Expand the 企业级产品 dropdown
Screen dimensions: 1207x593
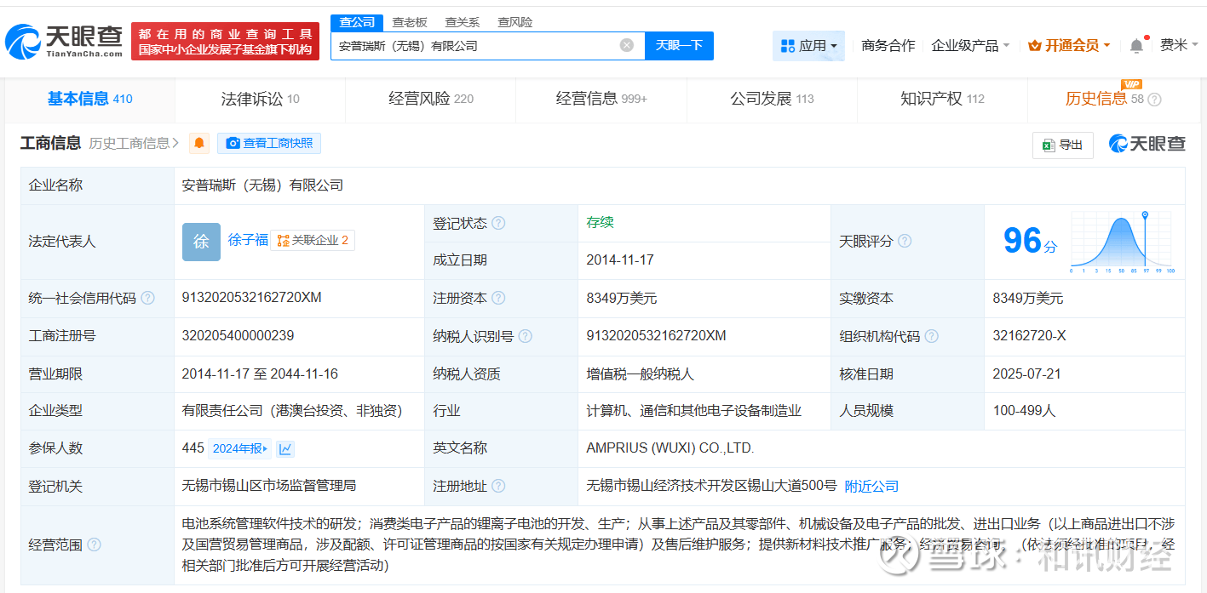tap(970, 45)
